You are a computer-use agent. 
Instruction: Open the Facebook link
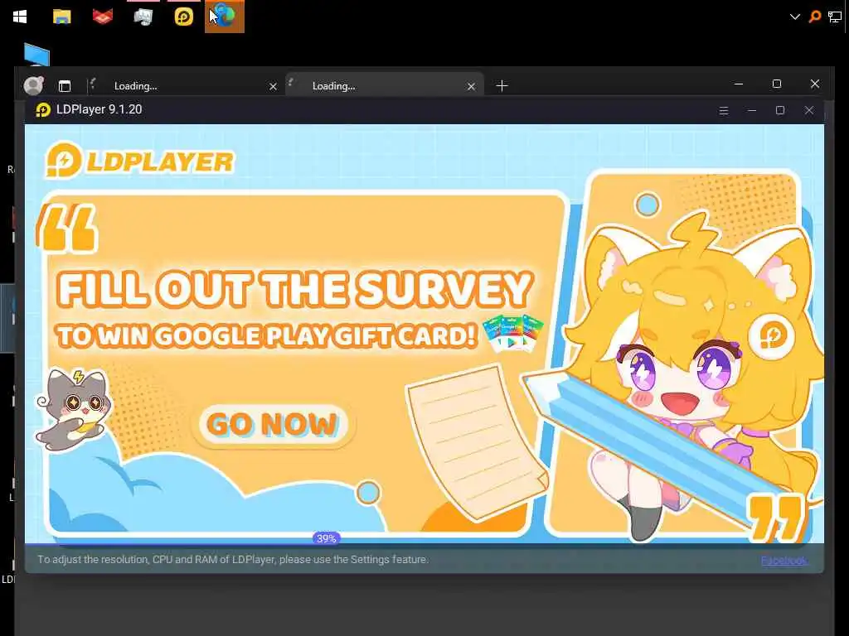784,561
